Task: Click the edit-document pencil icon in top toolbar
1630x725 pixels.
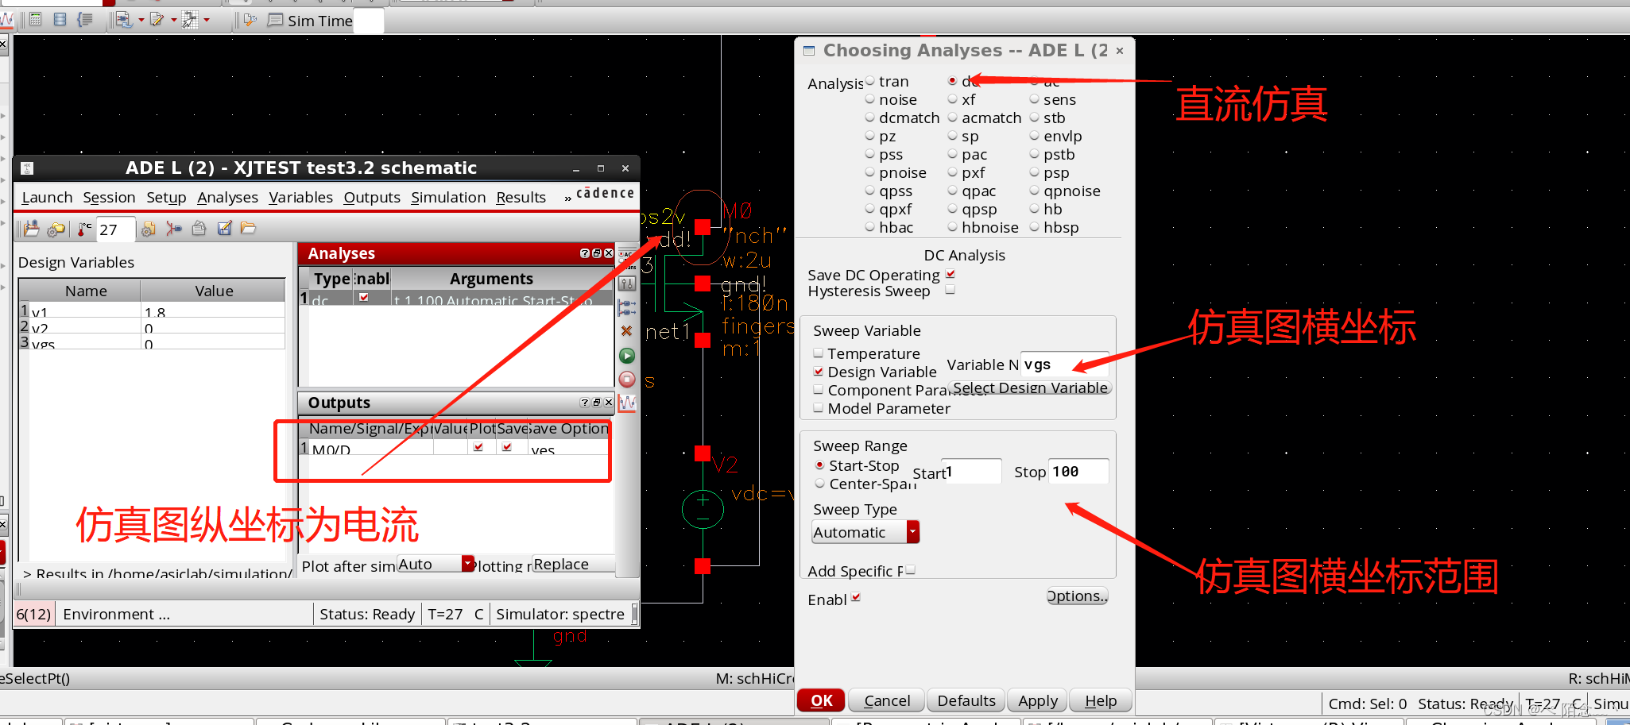Action: (x=157, y=19)
